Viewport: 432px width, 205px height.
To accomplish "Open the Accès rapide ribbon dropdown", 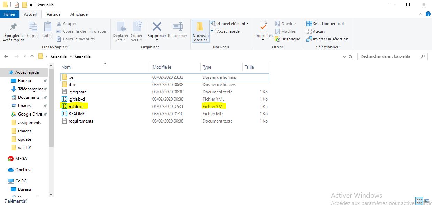I will coord(227,31).
